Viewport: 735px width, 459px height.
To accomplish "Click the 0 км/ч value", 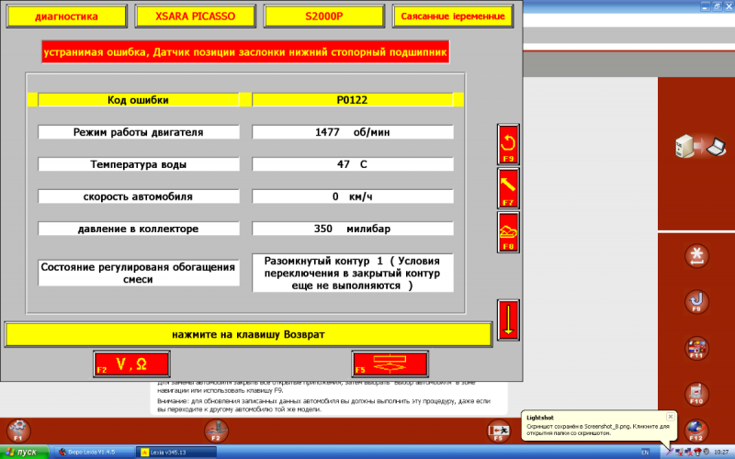I will point(353,196).
